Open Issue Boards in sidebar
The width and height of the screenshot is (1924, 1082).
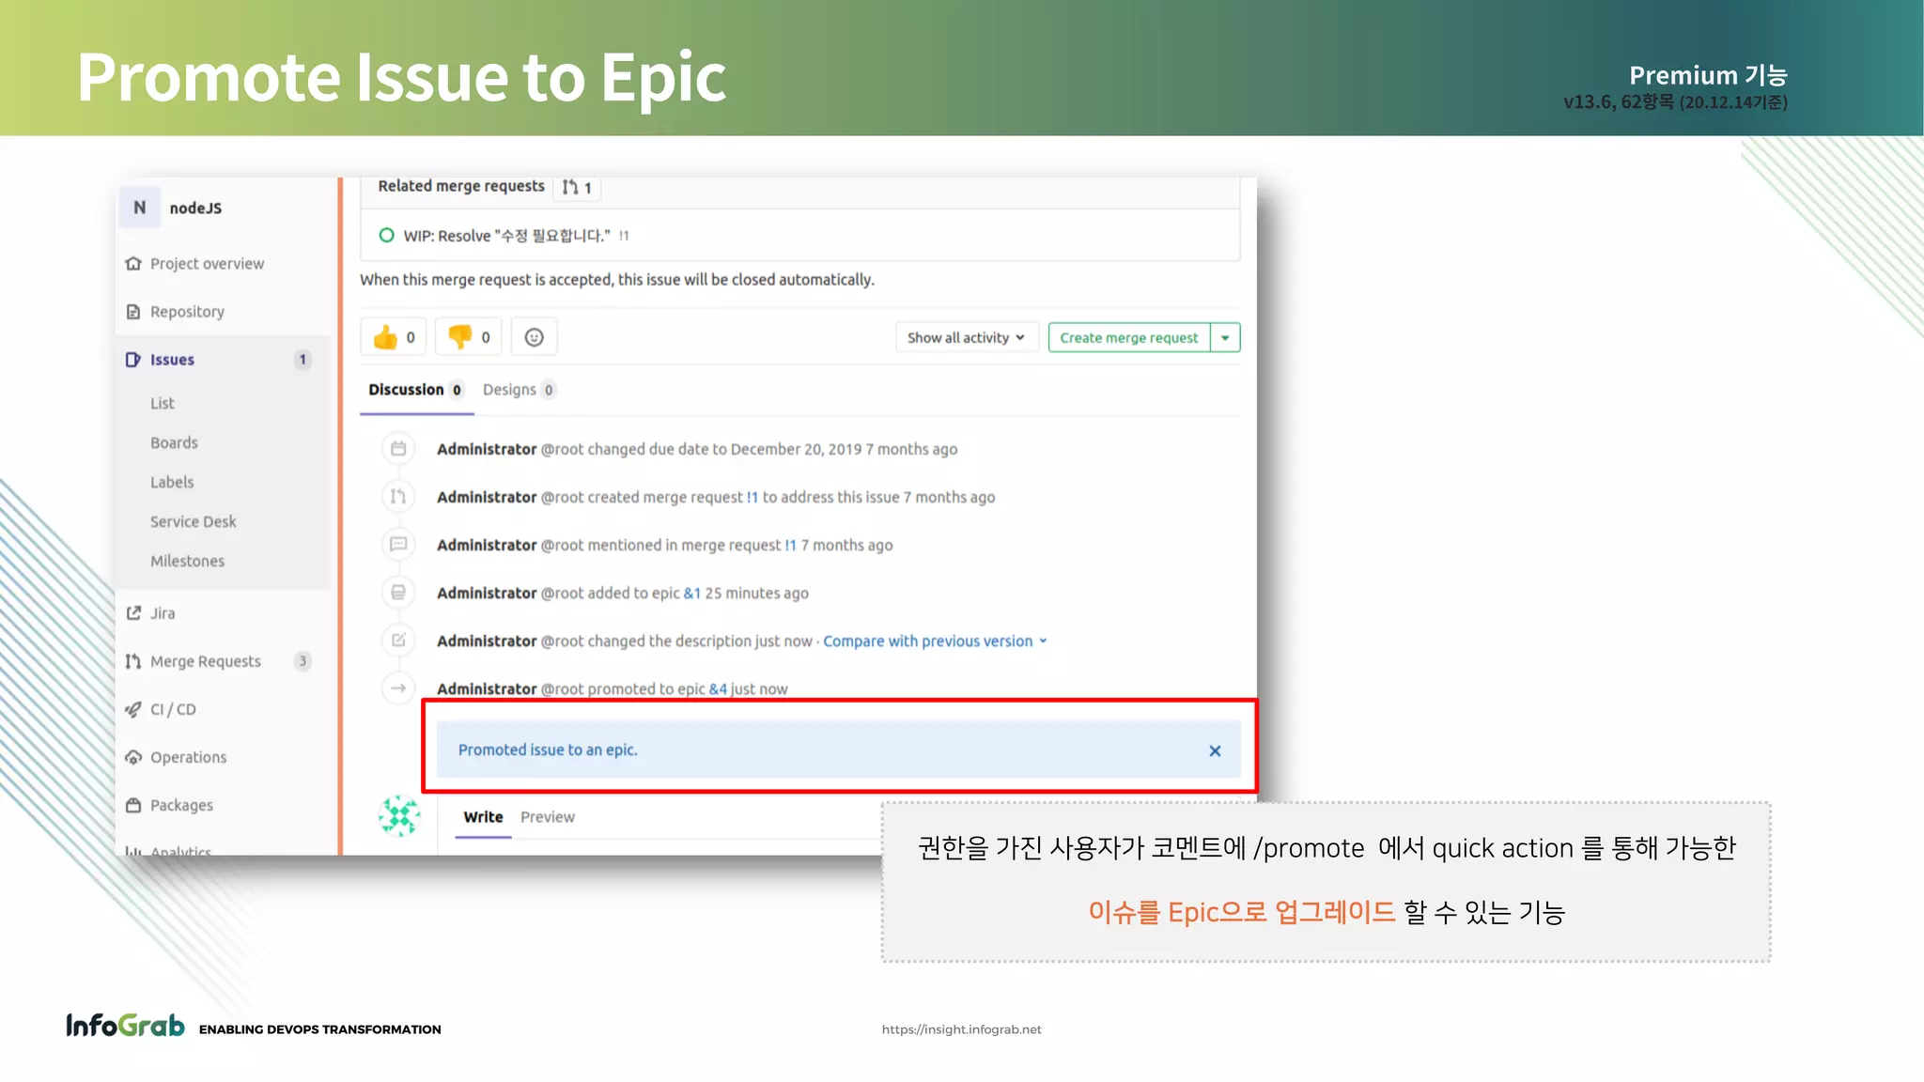click(174, 442)
